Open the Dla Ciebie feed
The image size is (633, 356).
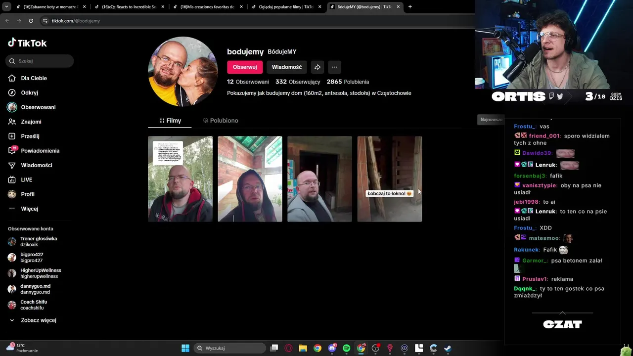click(34, 78)
